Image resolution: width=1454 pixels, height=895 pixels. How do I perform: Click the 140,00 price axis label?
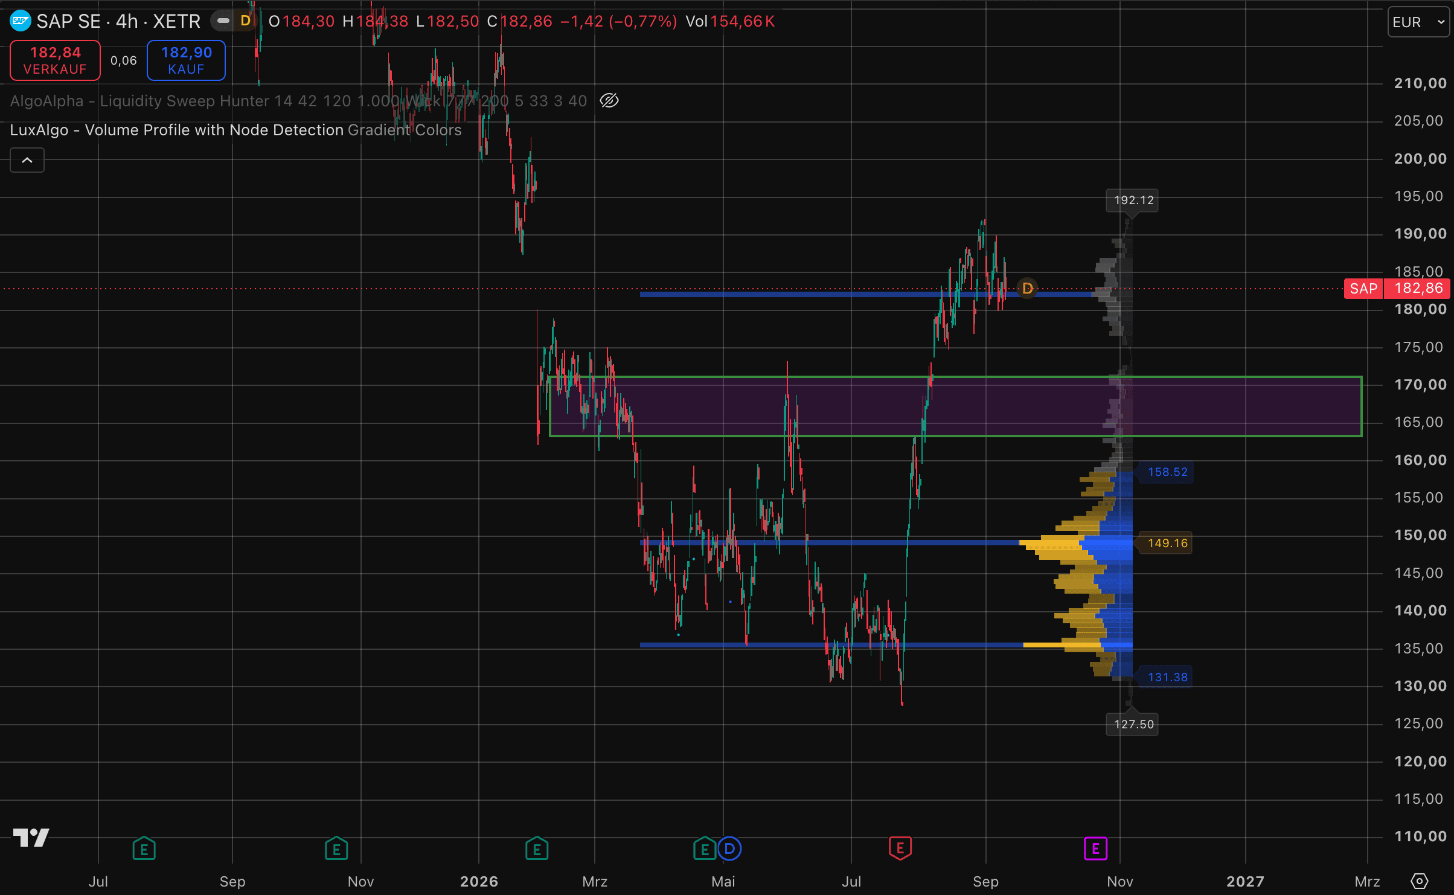coord(1420,611)
